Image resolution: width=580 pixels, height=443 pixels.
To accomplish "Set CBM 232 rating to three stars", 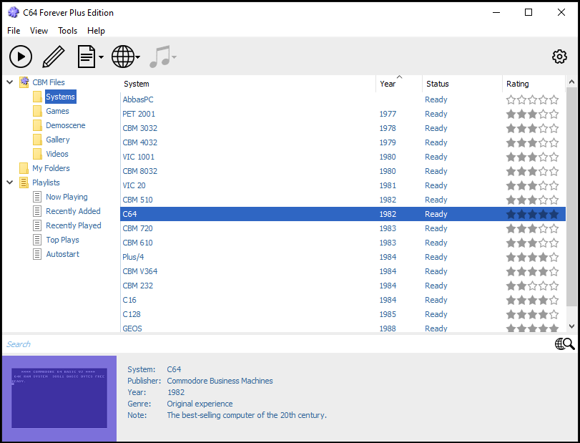I will [532, 286].
